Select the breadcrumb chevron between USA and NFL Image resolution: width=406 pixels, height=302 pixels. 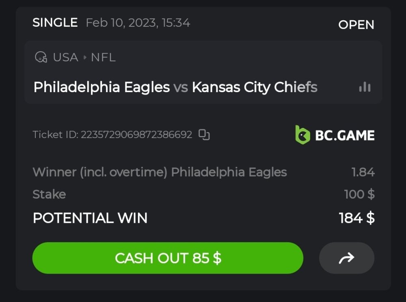[x=84, y=57]
